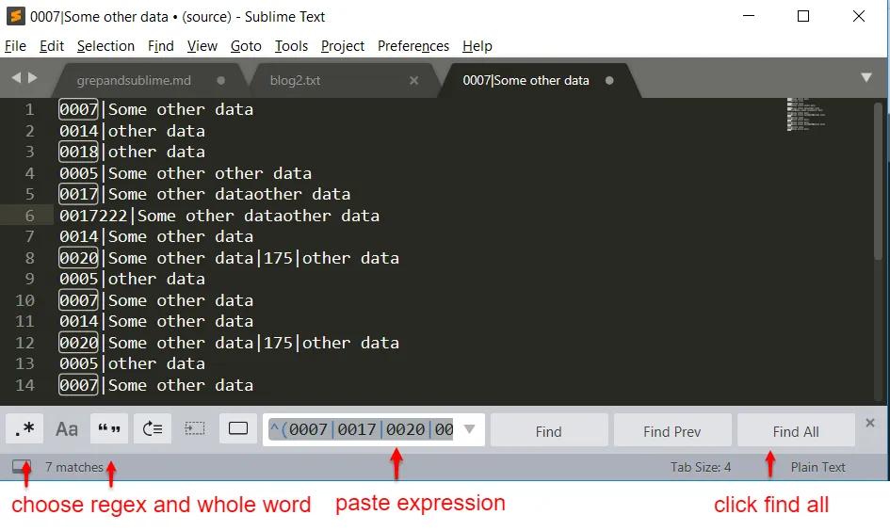Click the Find All button

796,432
